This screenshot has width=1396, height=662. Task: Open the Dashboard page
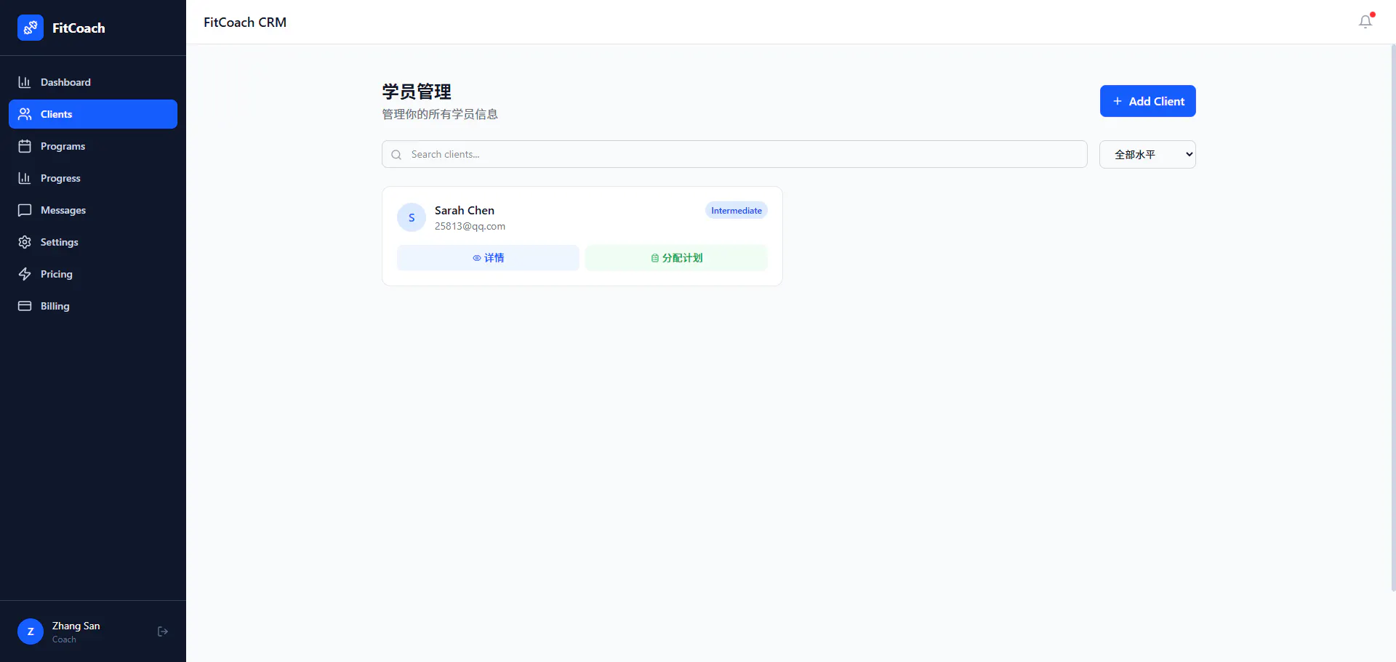point(93,82)
